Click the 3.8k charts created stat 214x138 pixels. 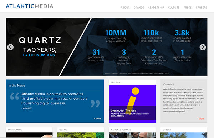(x=182, y=36)
